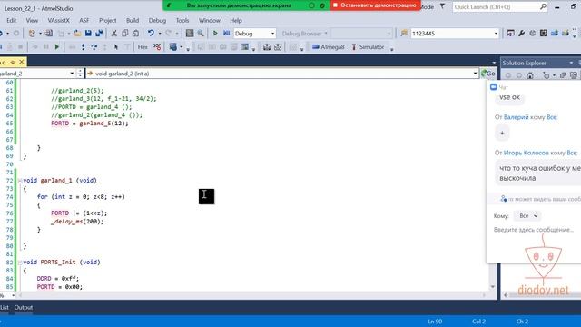581x327 pixels.
Task: Open the chat recipient Все dropdown
Action: [527, 216]
